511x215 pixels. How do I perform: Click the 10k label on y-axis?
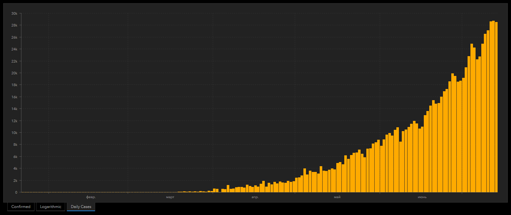coord(14,133)
